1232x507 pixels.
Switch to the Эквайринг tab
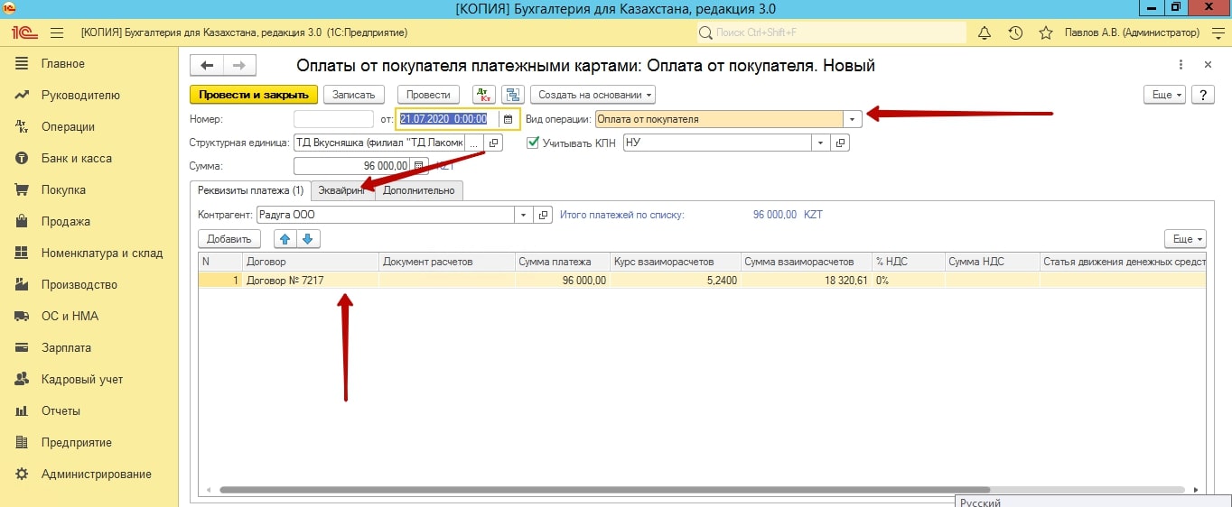341,190
